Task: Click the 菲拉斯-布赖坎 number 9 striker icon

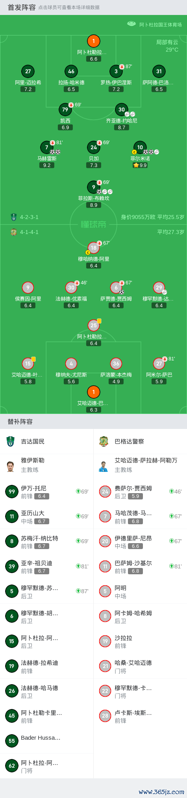Action: [94, 187]
